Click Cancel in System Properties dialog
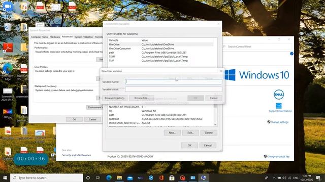 pos(92,119)
